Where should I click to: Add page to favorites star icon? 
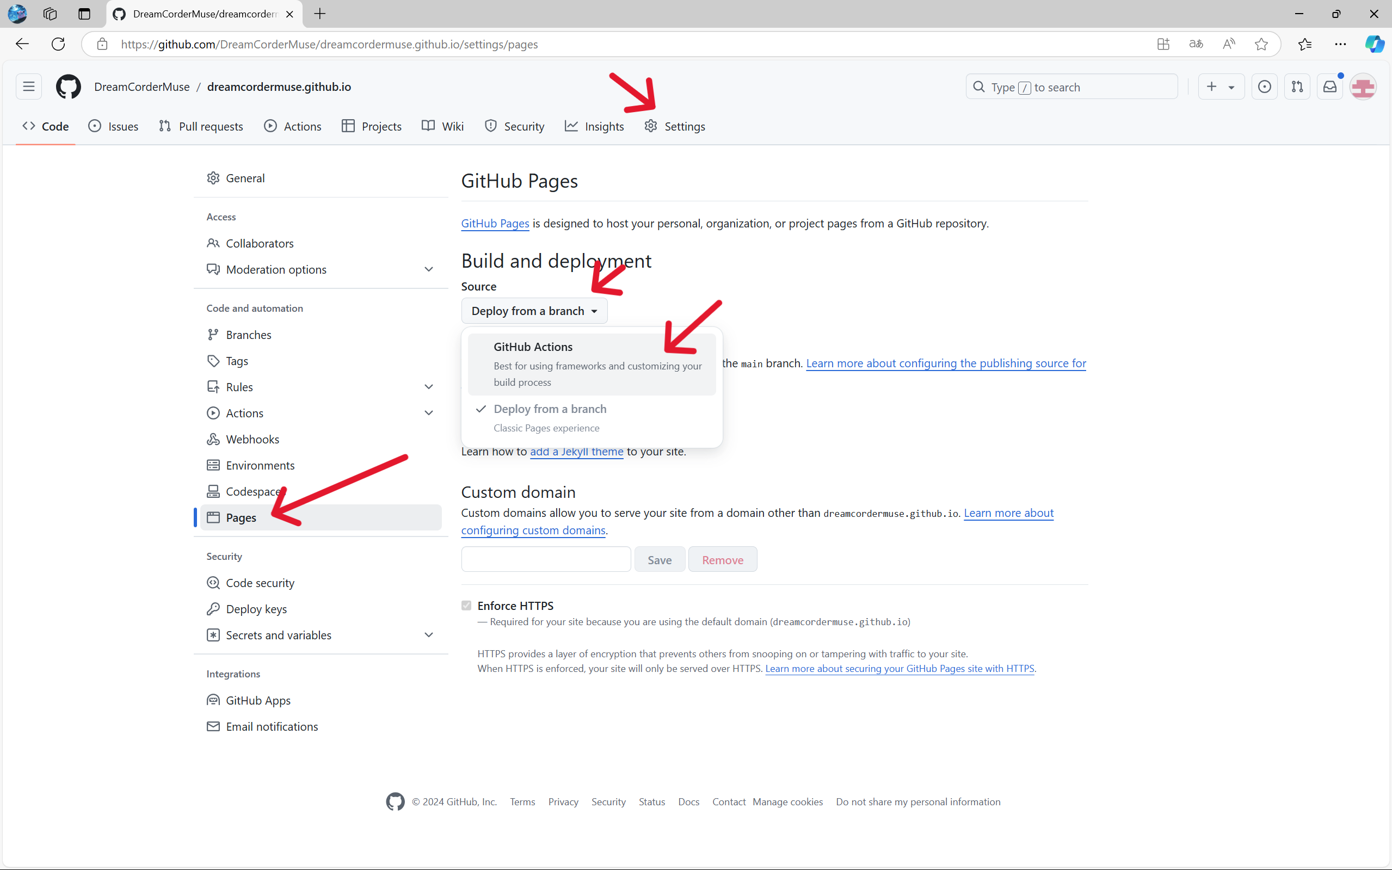click(x=1261, y=44)
